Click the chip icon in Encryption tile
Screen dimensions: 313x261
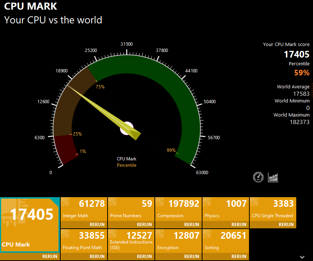tap(160, 234)
